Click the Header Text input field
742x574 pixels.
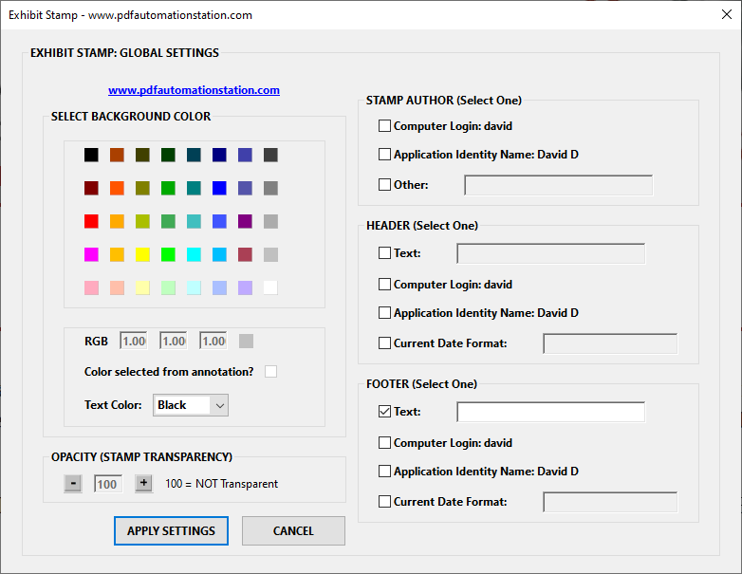551,253
